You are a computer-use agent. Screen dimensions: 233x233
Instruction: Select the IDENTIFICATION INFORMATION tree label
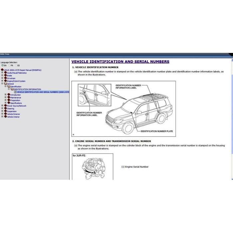(27, 90)
